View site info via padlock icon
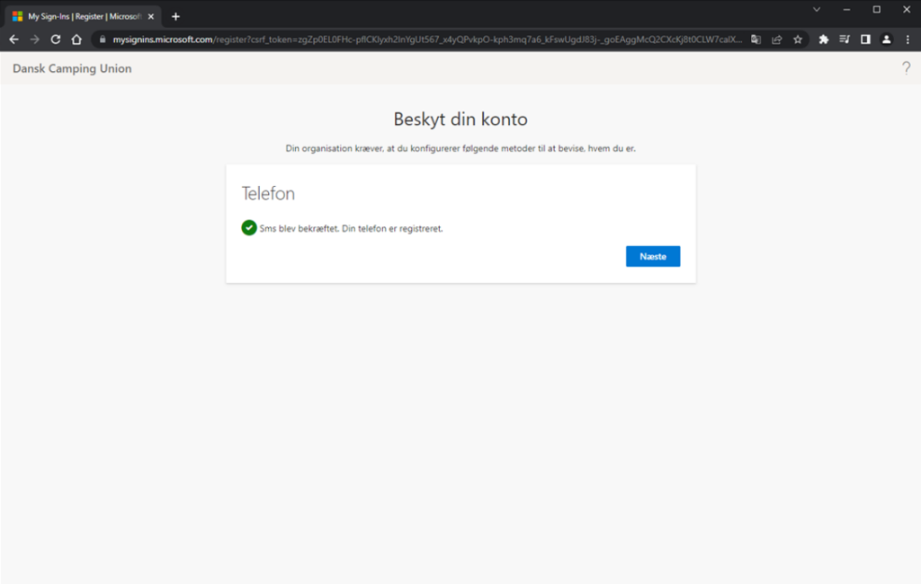Screen dimensions: 921x584 103,40
